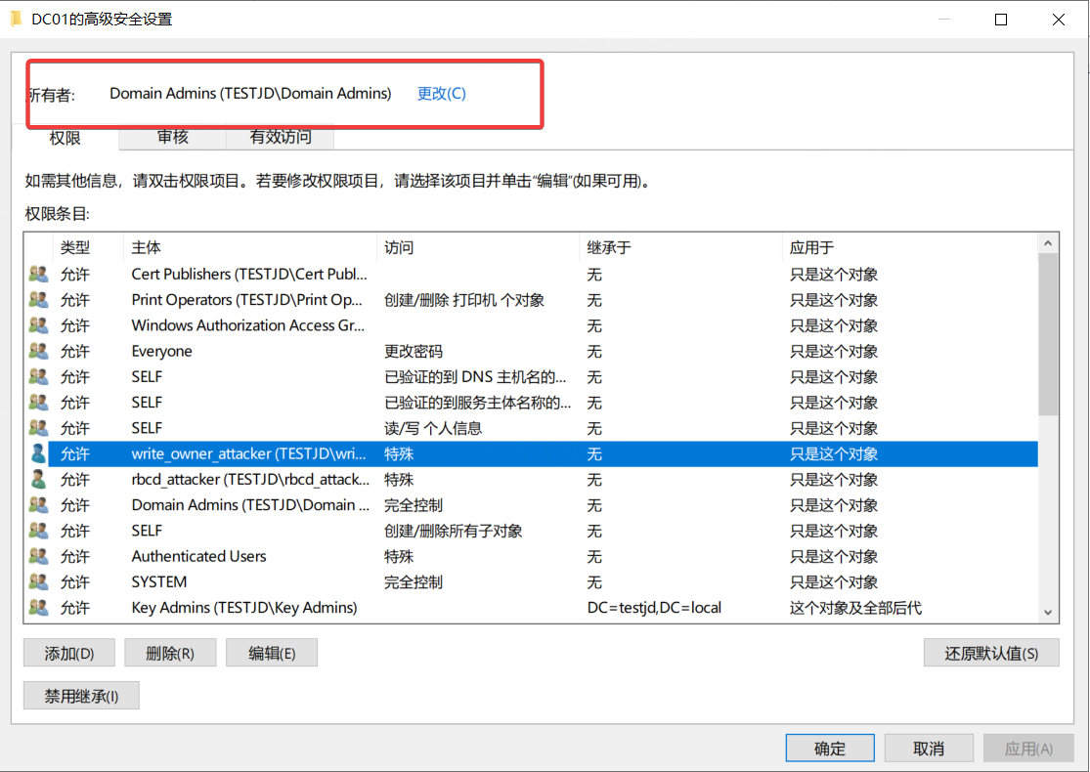This screenshot has width=1090, height=772.
Task: Click the folder icon in the title bar
Action: pos(15,19)
